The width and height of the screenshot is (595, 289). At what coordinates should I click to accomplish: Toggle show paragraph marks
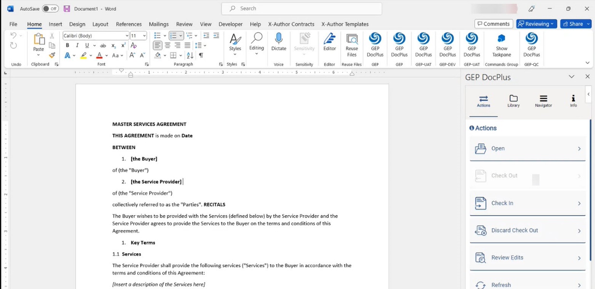201,55
